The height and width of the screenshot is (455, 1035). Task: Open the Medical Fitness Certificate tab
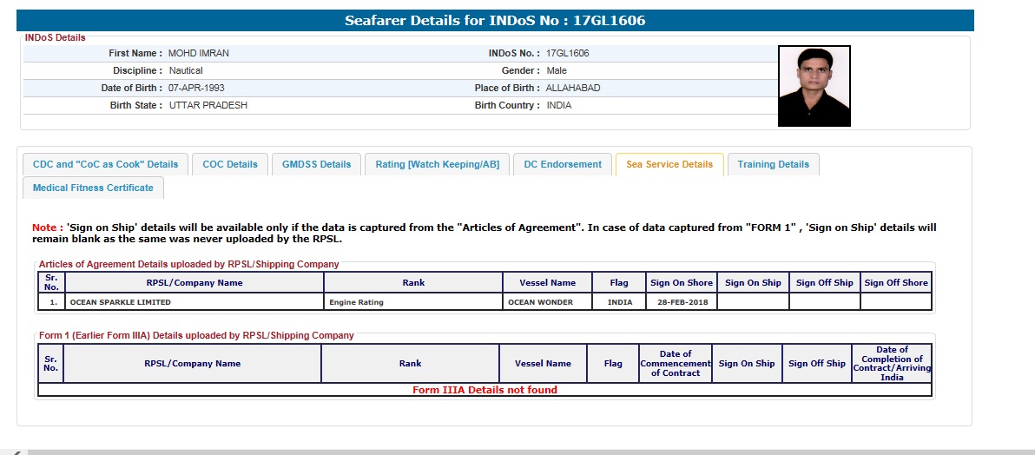(93, 188)
